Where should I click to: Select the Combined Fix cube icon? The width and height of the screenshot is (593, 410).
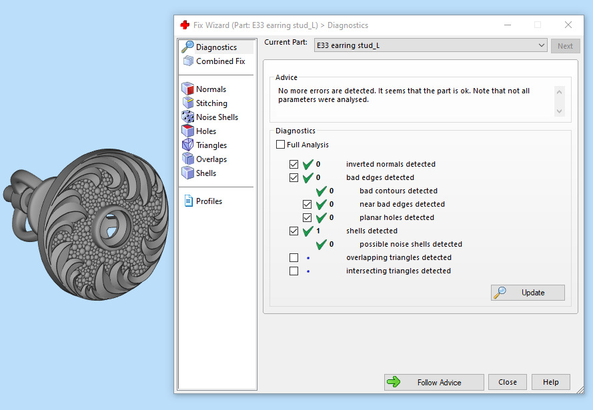[x=188, y=61]
